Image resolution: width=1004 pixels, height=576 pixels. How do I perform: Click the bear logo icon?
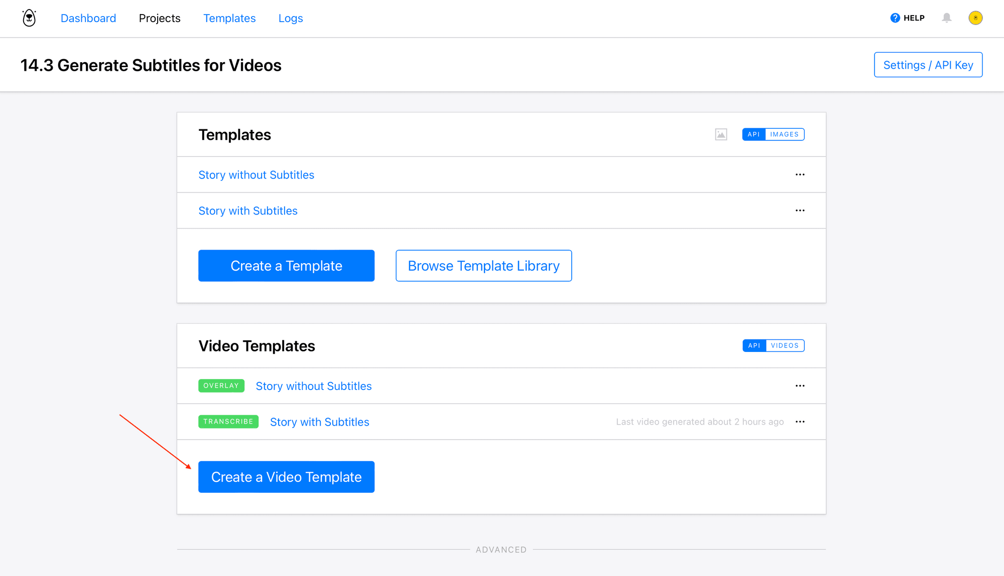tap(29, 18)
